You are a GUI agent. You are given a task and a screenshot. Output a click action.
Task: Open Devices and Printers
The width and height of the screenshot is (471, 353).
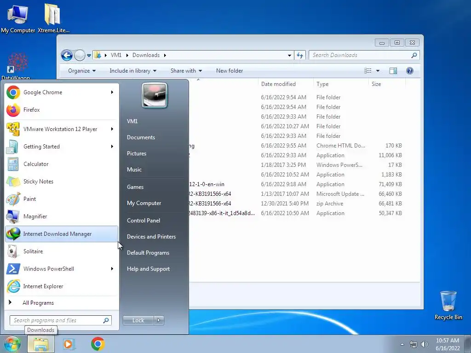[151, 237]
